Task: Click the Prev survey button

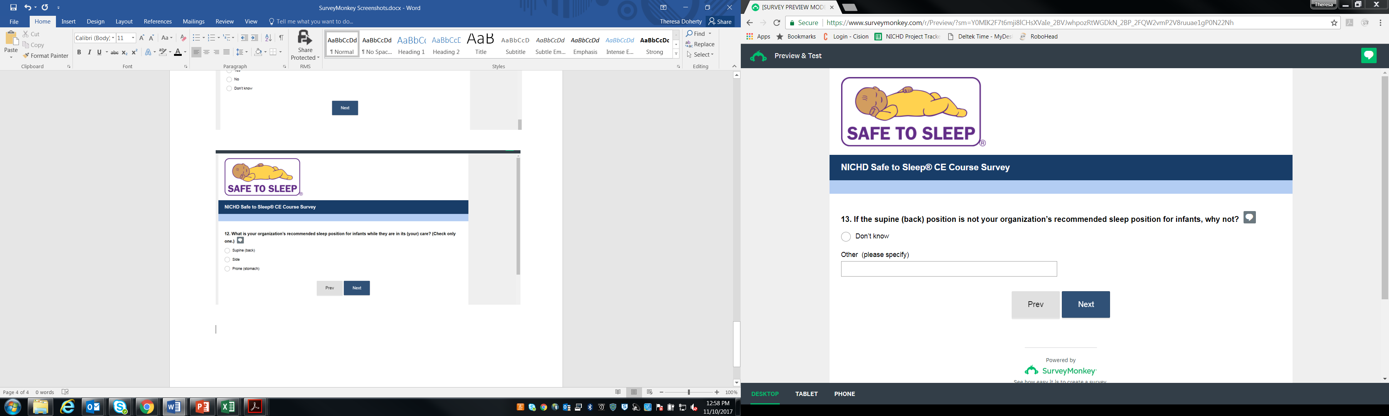Action: [x=1035, y=305]
